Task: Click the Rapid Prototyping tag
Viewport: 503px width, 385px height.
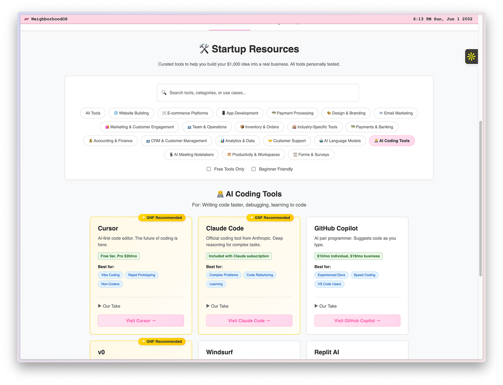Action: [142, 275]
